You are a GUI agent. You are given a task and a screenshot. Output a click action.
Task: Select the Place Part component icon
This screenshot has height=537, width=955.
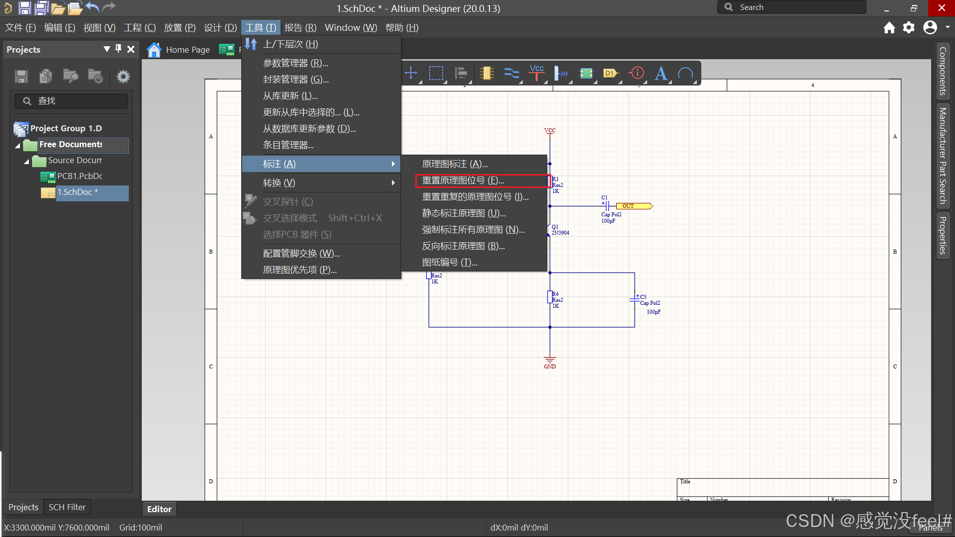pyautogui.click(x=486, y=74)
